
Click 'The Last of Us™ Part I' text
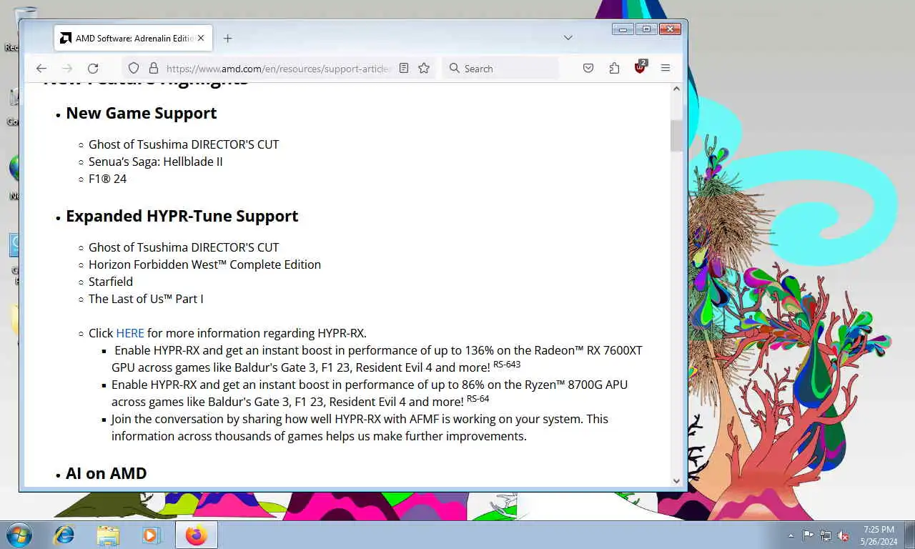coord(146,299)
